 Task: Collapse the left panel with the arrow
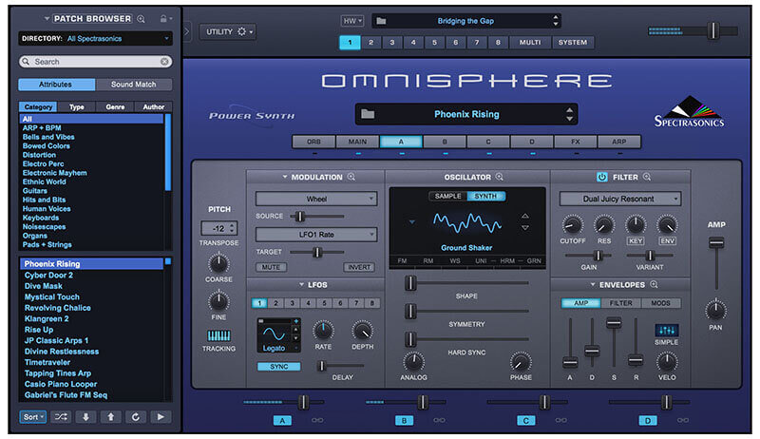click(x=186, y=31)
